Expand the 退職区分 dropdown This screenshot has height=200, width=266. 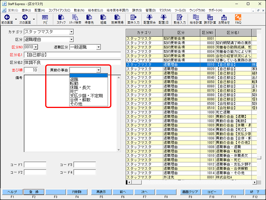[x=98, y=47]
